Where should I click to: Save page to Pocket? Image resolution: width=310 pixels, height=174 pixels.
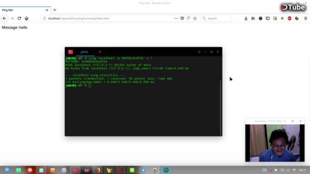pyautogui.click(x=182, y=18)
